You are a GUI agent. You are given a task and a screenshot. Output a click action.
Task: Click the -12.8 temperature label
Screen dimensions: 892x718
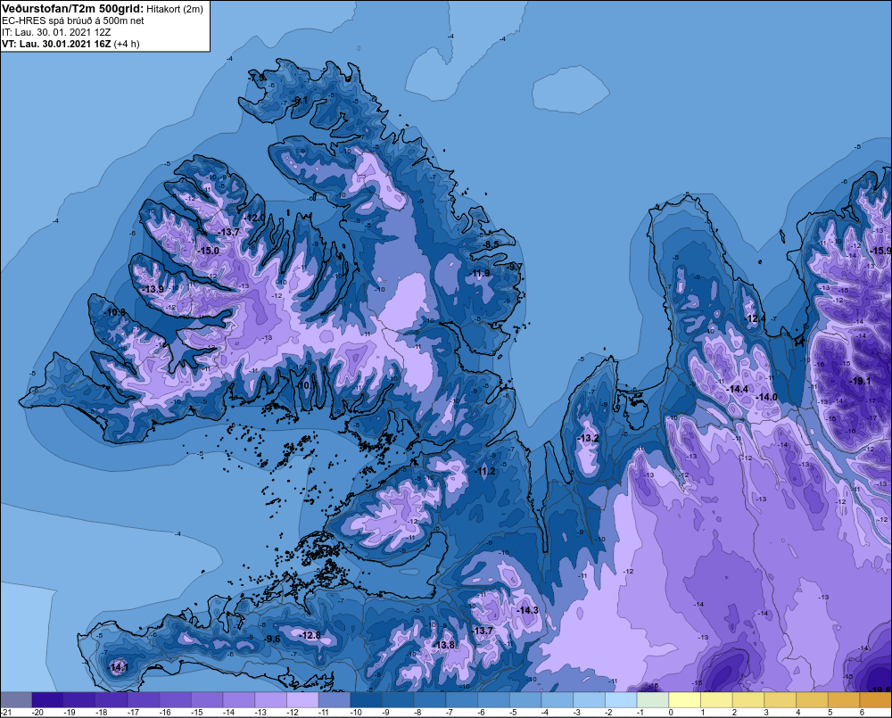click(310, 636)
